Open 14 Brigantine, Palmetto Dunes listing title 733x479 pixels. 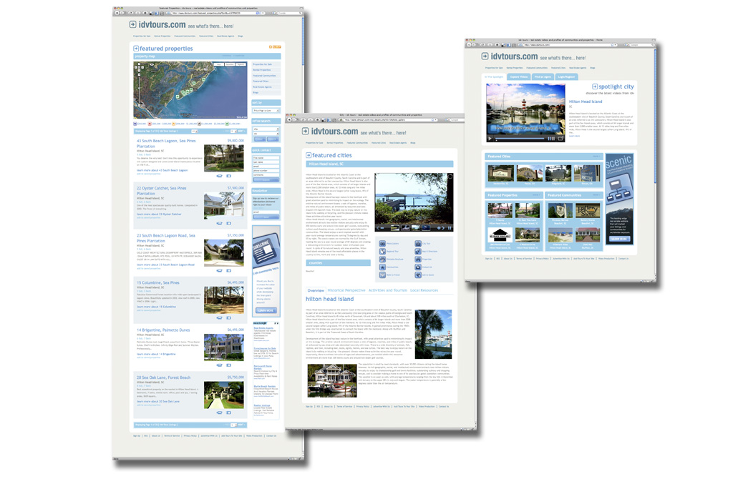tap(163, 330)
